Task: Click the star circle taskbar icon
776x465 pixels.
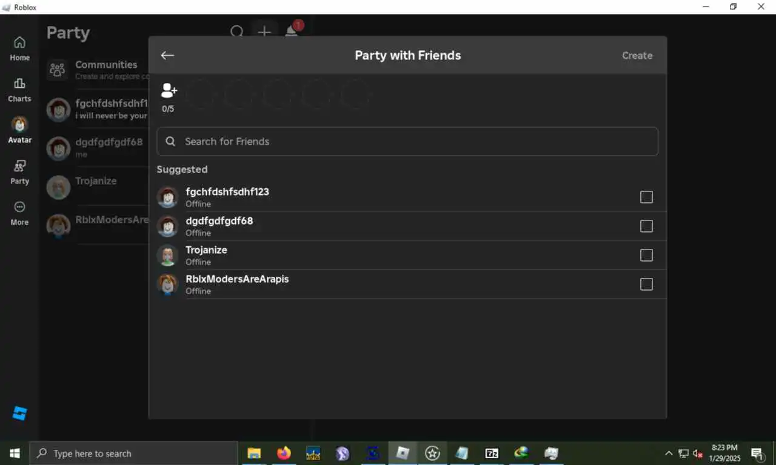Action: [432, 453]
